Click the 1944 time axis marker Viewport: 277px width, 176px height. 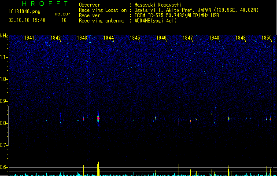click(x=108, y=38)
